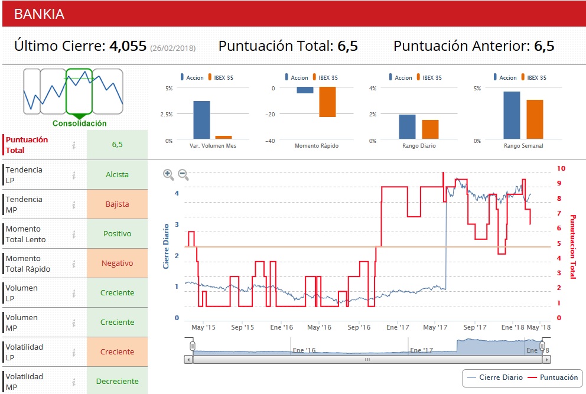Click the Bajista value for Tendencia MP
586x394 pixels.
click(117, 204)
